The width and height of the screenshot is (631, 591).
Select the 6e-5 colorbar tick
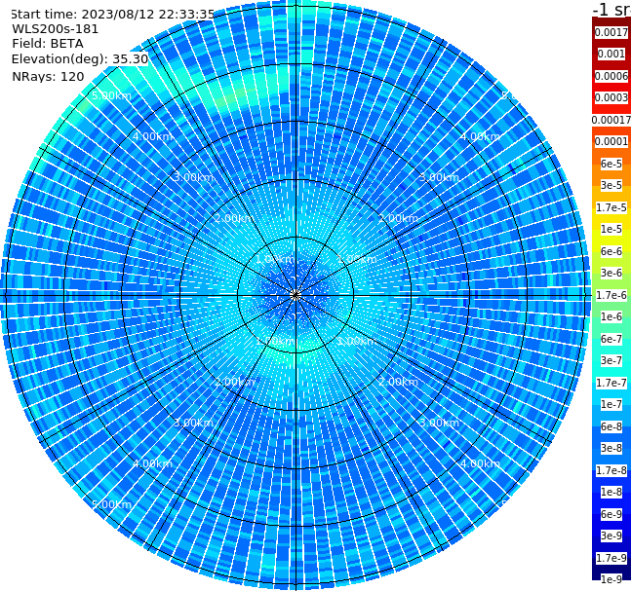pos(611,164)
